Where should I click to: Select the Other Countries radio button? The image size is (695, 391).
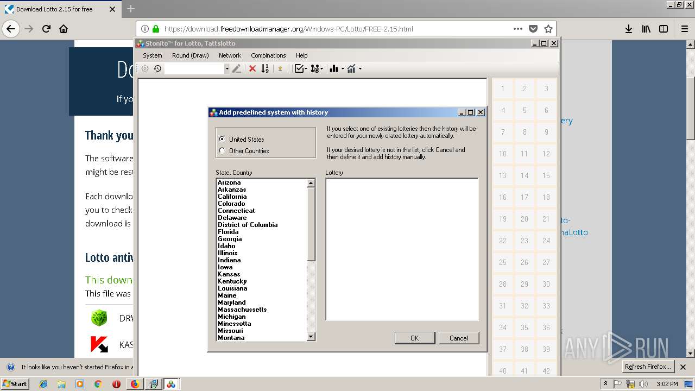tap(222, 150)
